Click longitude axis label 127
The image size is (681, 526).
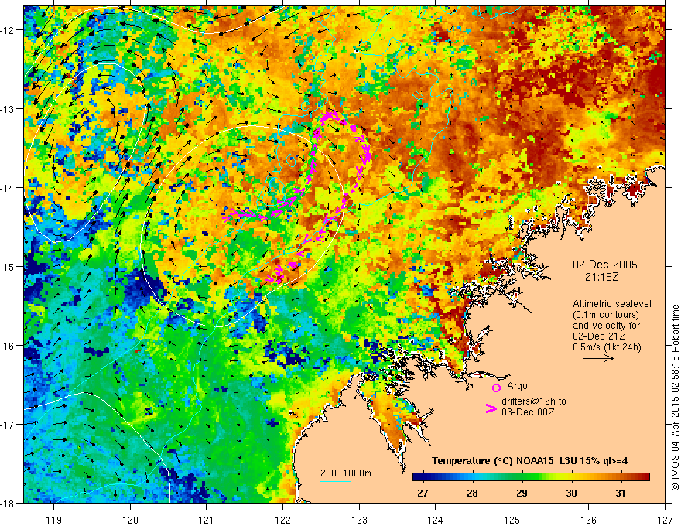coord(665,520)
